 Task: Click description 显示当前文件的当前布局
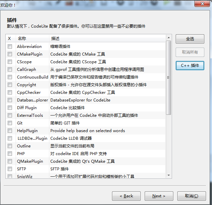tap(72, 146)
